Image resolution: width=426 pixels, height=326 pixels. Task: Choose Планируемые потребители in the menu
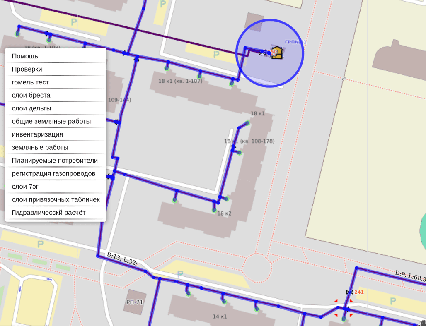[55, 161]
